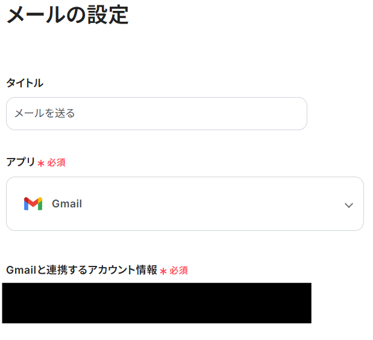This screenshot has height=340, width=373.
Task: Click the word Gmail in account label
Action: click(19, 270)
